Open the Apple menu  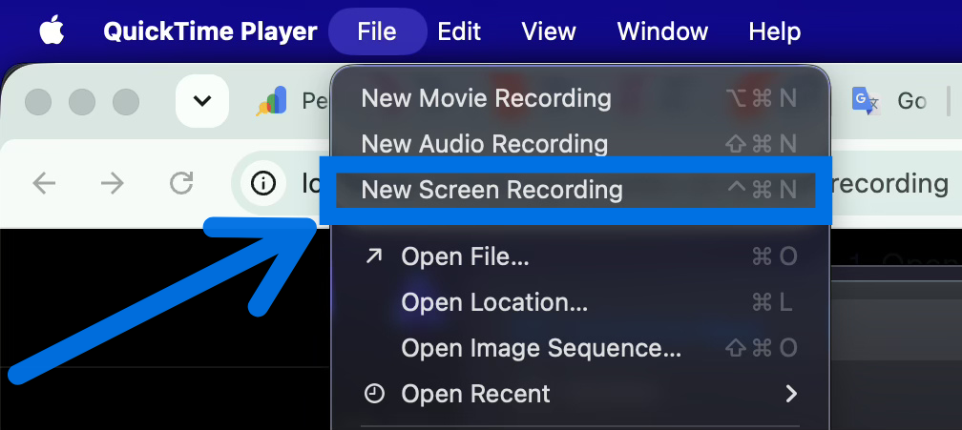[52, 31]
